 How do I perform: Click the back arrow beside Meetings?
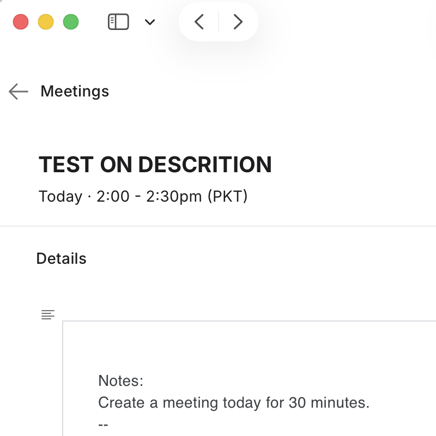19,92
